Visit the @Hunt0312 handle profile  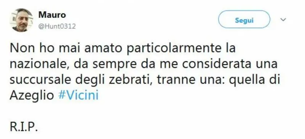pyautogui.click(x=57, y=26)
